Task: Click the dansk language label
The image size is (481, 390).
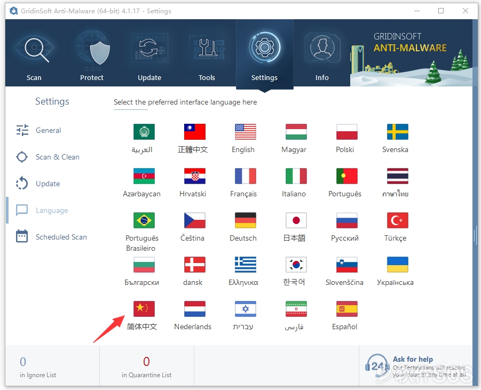Action: [193, 282]
